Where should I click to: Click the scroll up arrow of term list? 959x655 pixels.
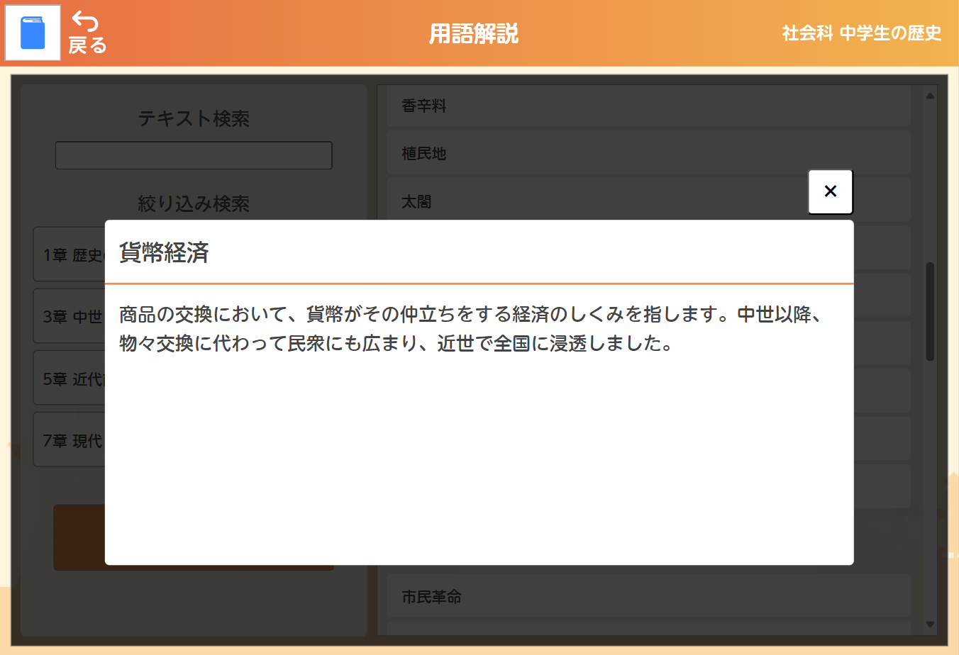coord(930,96)
